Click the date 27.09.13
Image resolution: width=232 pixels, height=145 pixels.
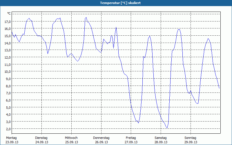[x=131, y=142]
